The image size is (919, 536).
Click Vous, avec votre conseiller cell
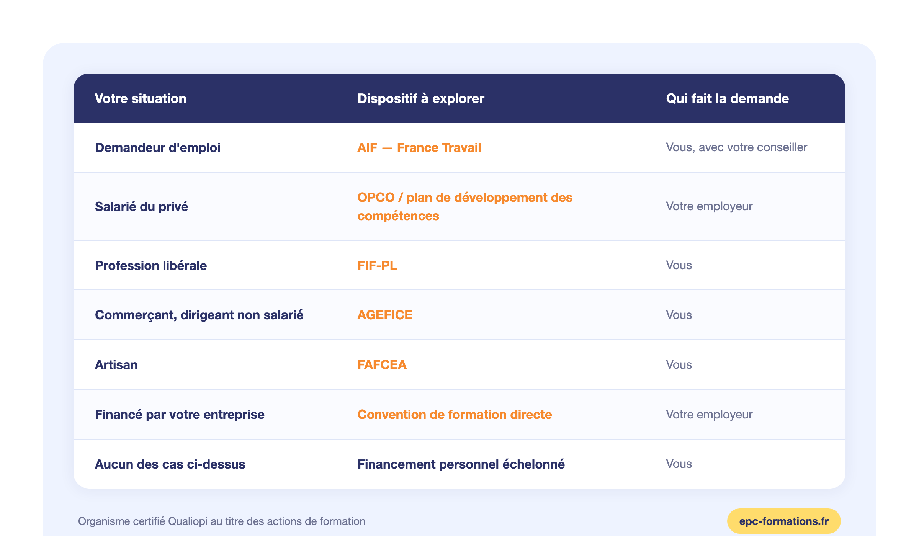(x=736, y=147)
